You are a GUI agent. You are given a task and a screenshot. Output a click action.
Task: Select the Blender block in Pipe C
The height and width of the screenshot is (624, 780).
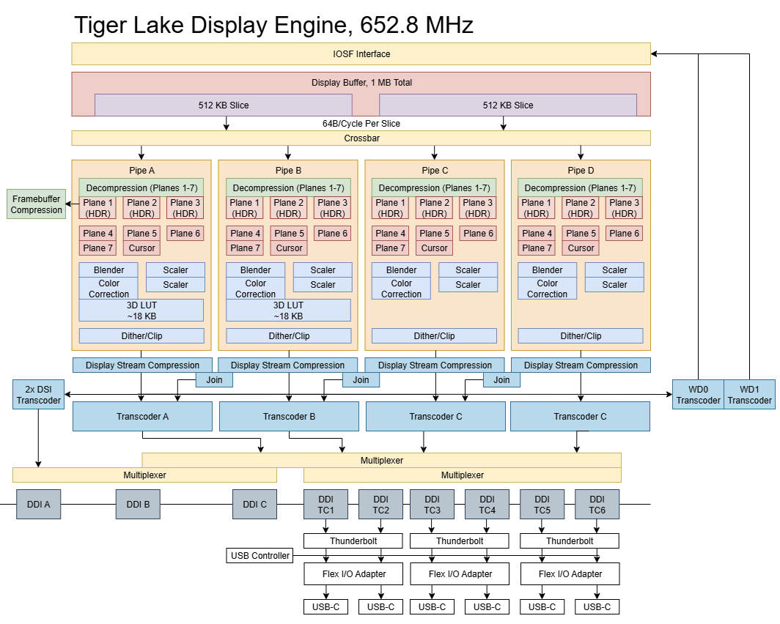point(402,270)
